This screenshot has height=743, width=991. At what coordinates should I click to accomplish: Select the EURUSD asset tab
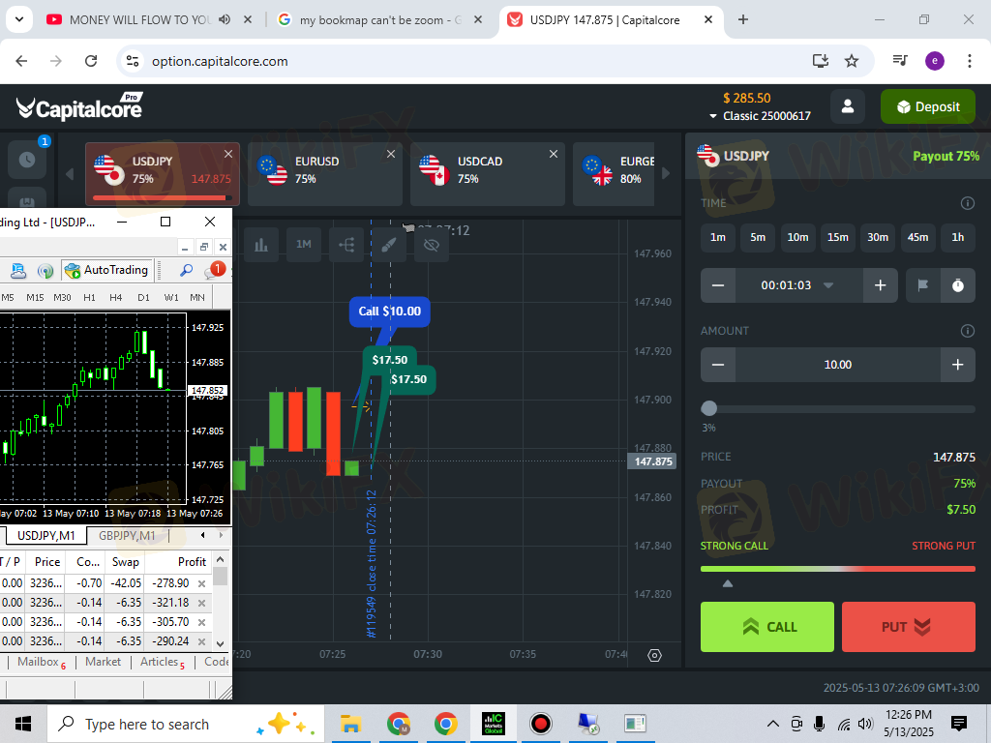(325, 174)
